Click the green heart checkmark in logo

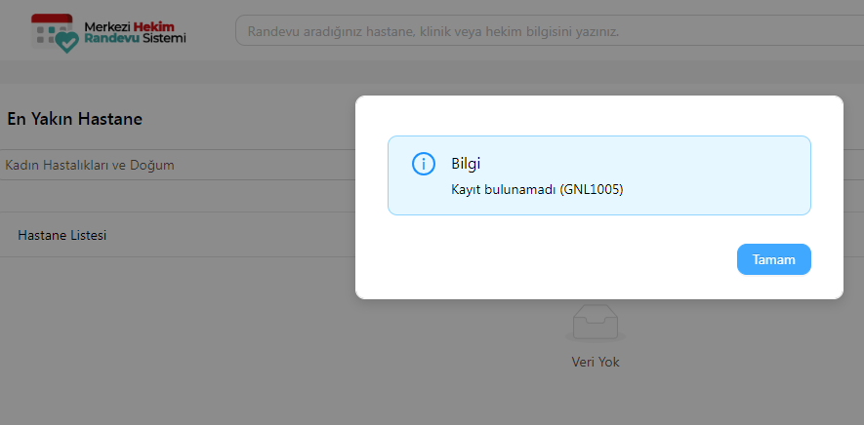66,42
